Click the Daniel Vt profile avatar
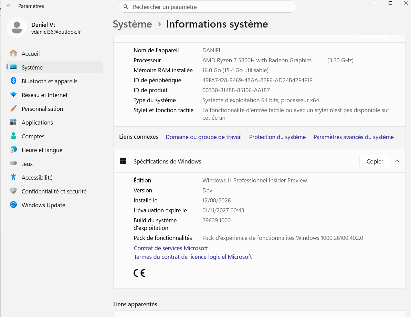Image resolution: width=411 pixels, height=317 pixels. 17,28
